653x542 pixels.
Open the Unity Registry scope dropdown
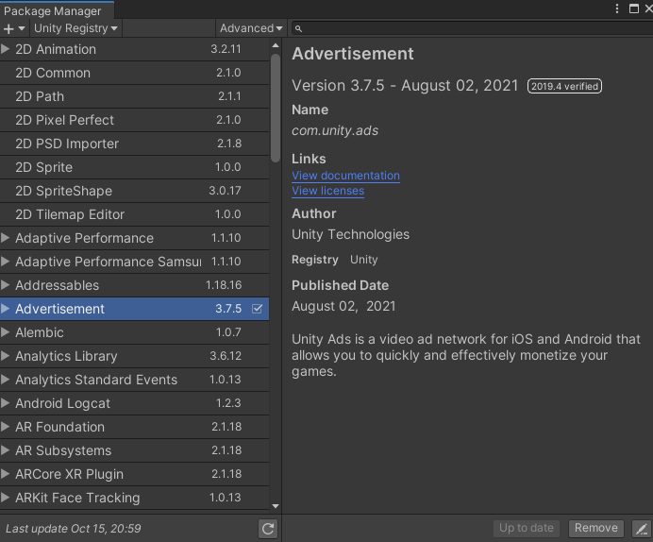point(75,28)
